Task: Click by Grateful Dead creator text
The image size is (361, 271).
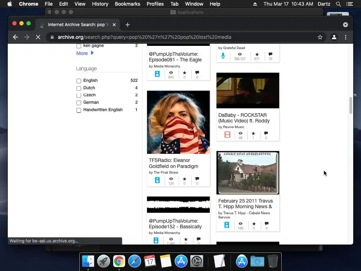Action: coord(232,48)
